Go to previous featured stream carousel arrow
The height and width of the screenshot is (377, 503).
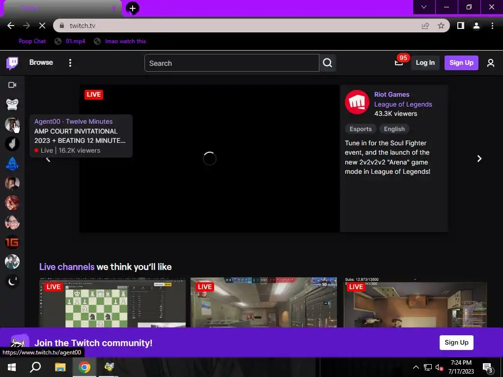[x=48, y=160]
